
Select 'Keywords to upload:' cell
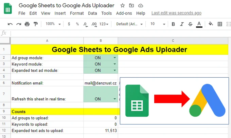coord(47,124)
